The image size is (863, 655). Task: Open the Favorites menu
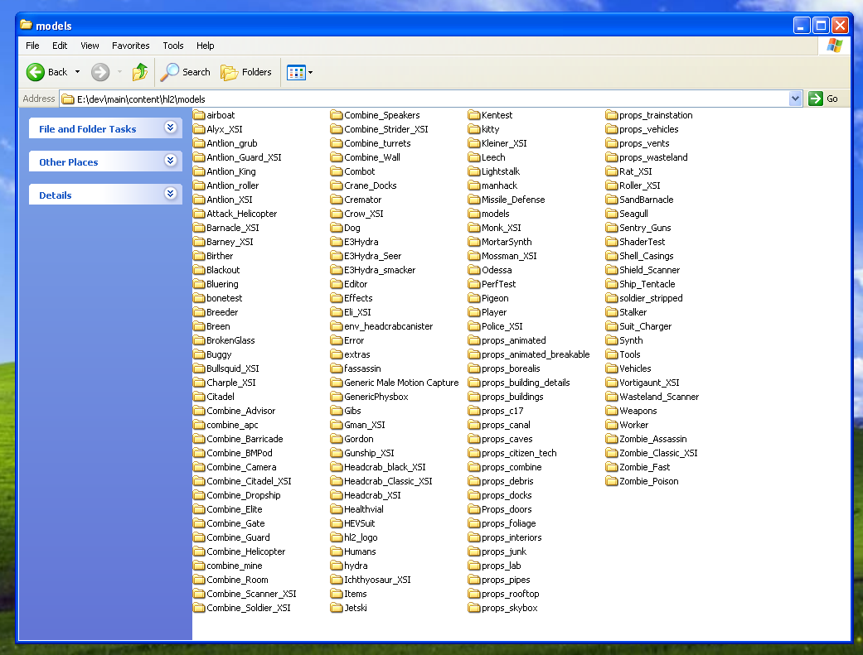coord(130,46)
